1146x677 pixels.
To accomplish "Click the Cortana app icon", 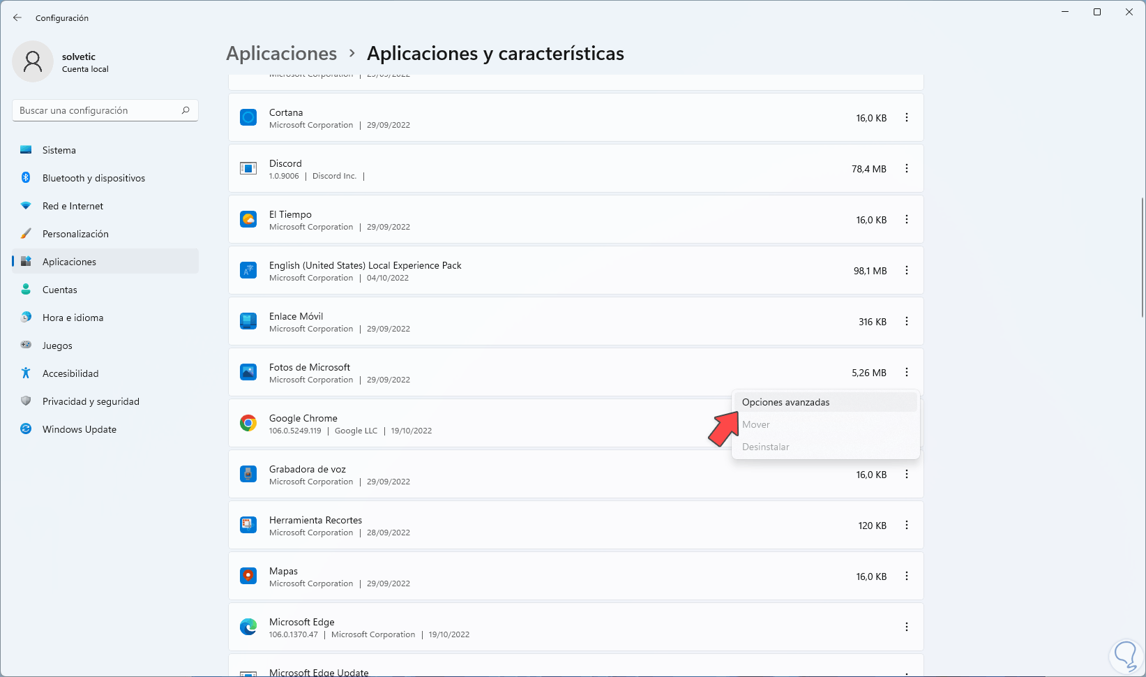I will pos(248,117).
